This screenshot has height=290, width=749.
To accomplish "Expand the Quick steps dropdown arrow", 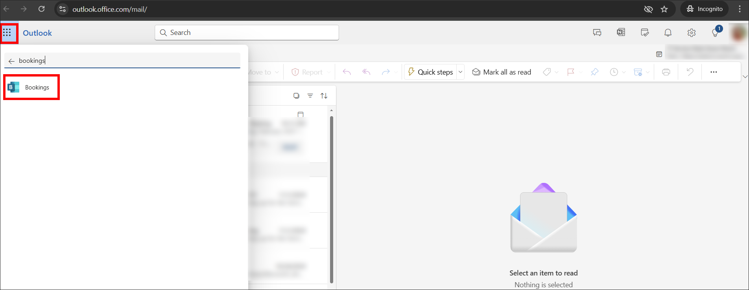I will pos(460,72).
